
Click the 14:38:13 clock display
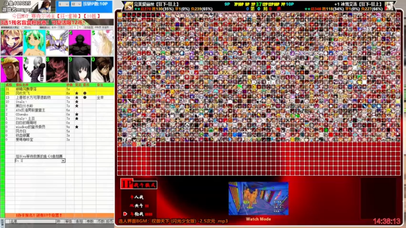pyautogui.click(x=387, y=221)
